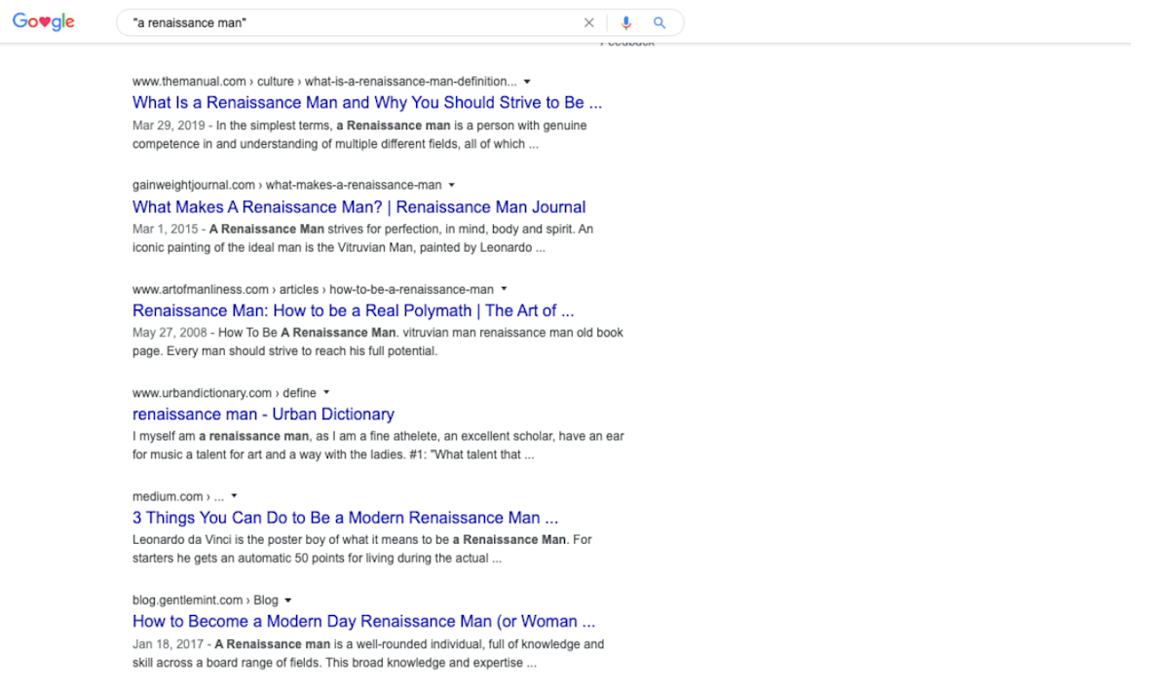This screenshot has width=1169, height=689.
Task: Click the www.themanual.com breadcrumb URL
Action: click(324, 82)
